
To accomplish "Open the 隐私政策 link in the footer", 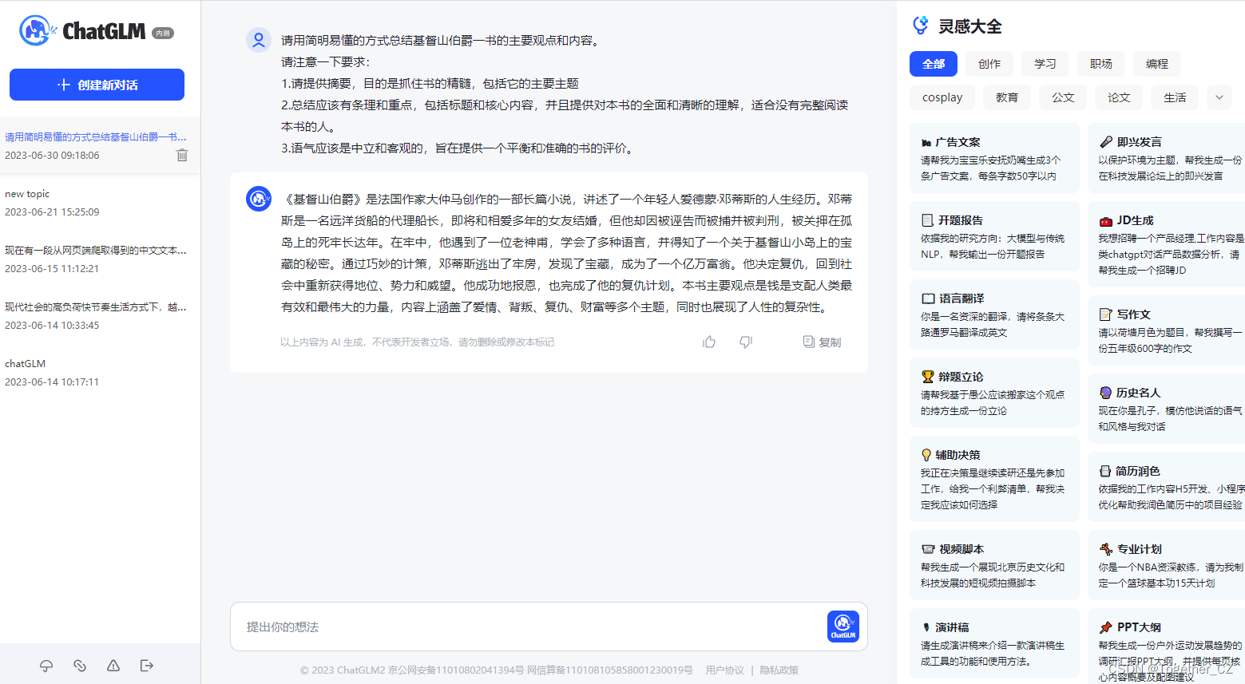I will [x=779, y=670].
